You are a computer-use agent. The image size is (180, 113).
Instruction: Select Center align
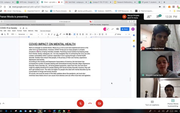pos(77,34)
